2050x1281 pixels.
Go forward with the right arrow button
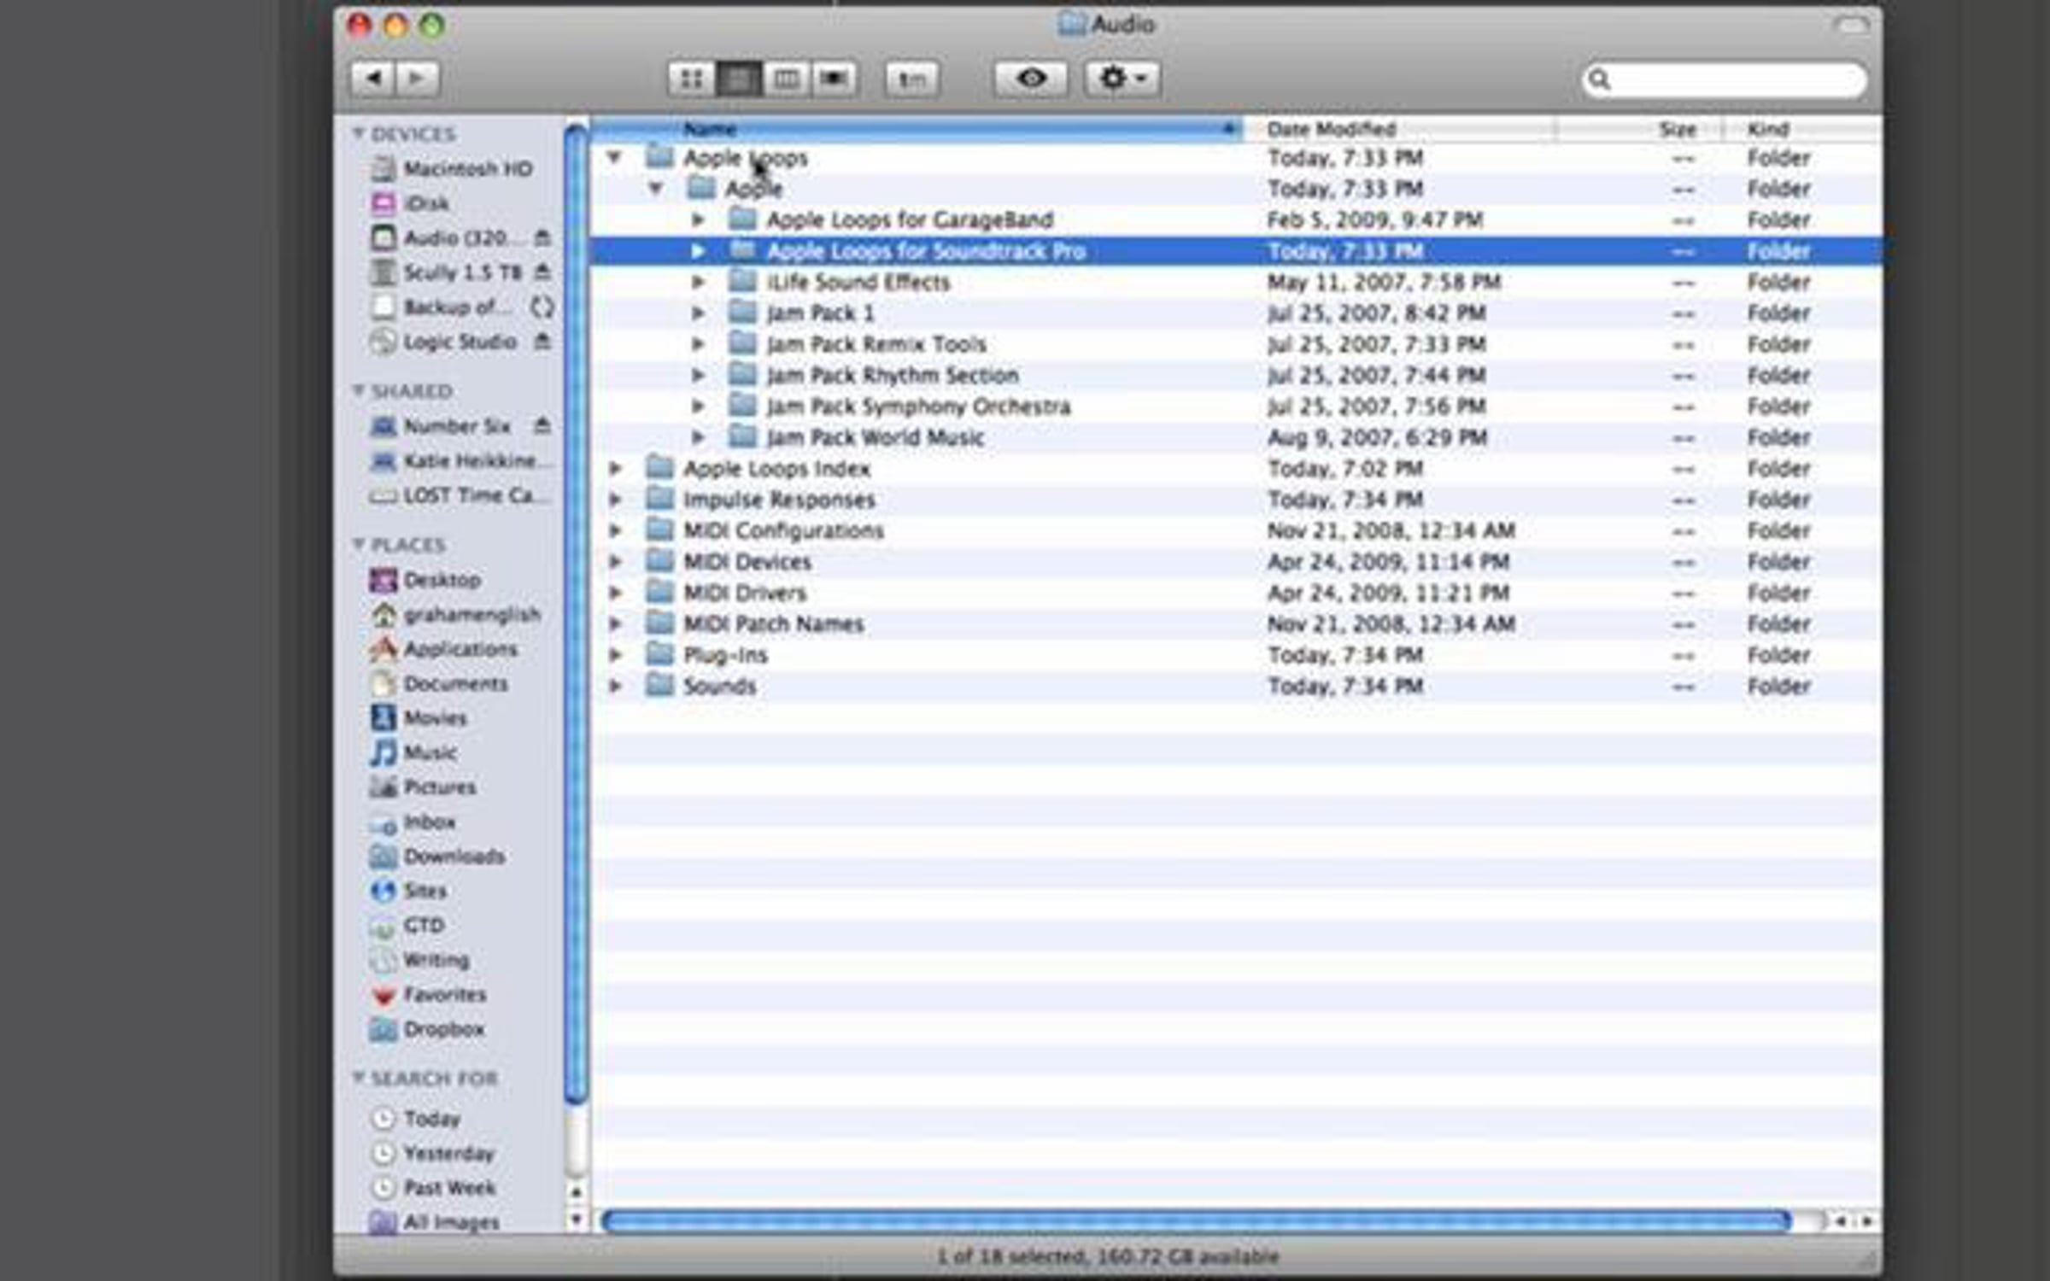[418, 79]
